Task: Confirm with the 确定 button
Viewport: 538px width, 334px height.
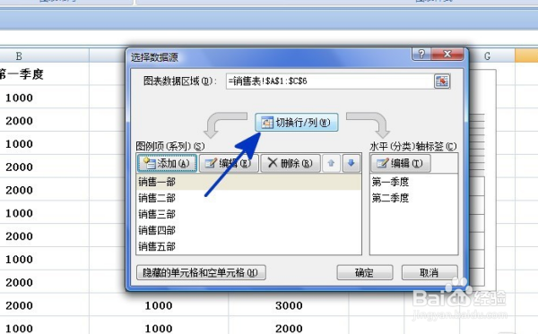Action: [x=364, y=273]
